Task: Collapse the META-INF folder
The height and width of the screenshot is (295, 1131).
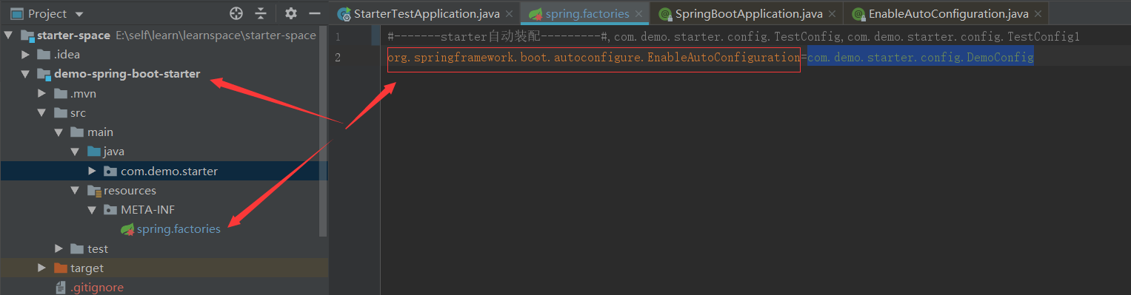Action: [91, 210]
